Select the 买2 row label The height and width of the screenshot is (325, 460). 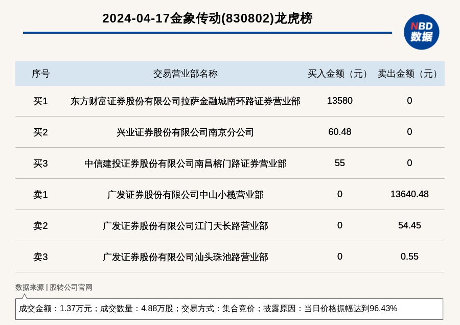click(40, 132)
